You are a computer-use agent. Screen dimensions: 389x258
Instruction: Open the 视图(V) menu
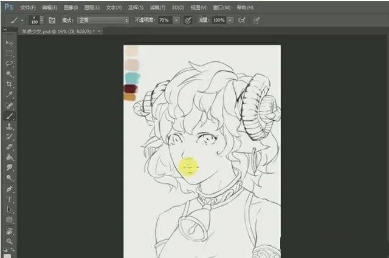198,7
